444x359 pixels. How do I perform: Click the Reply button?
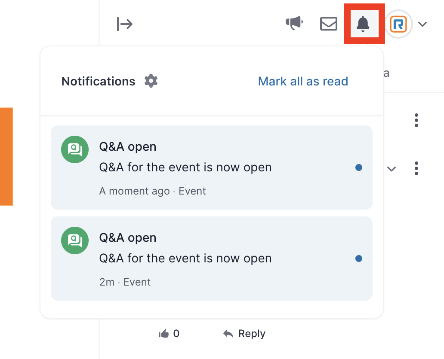[244, 334]
